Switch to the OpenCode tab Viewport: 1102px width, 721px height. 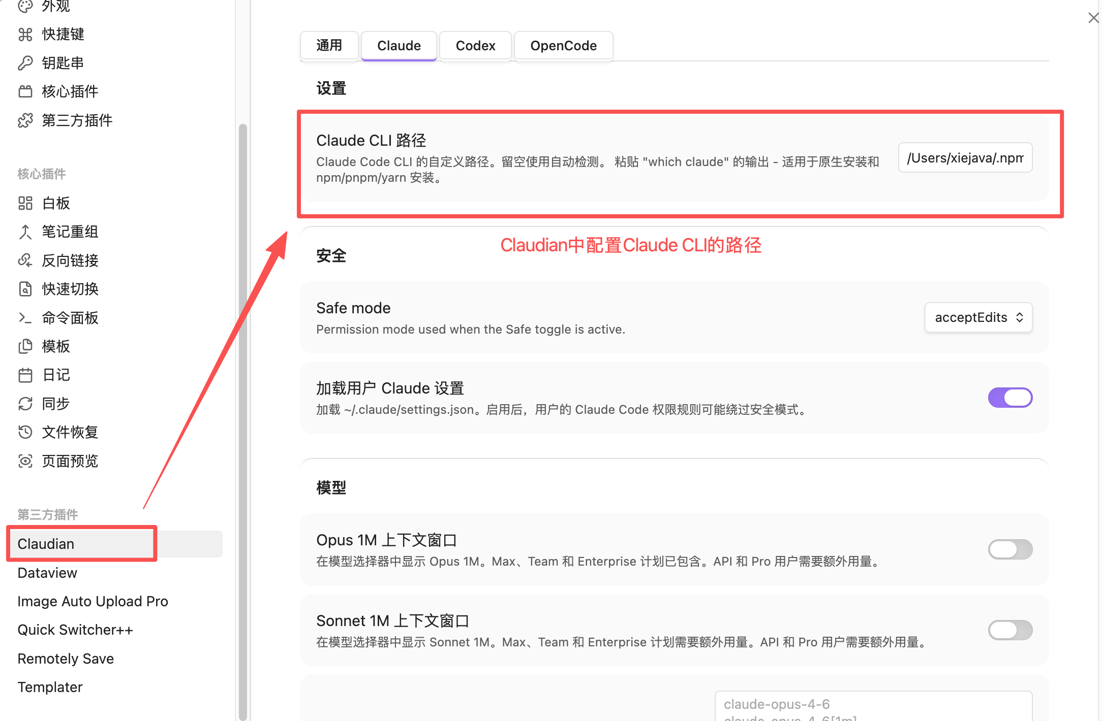point(564,46)
